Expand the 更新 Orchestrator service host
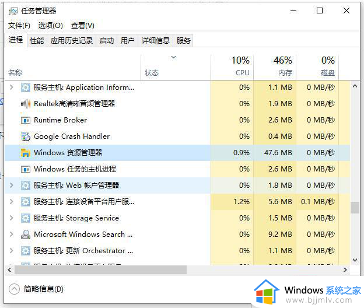The height and width of the screenshot is (308, 364). [x=11, y=250]
